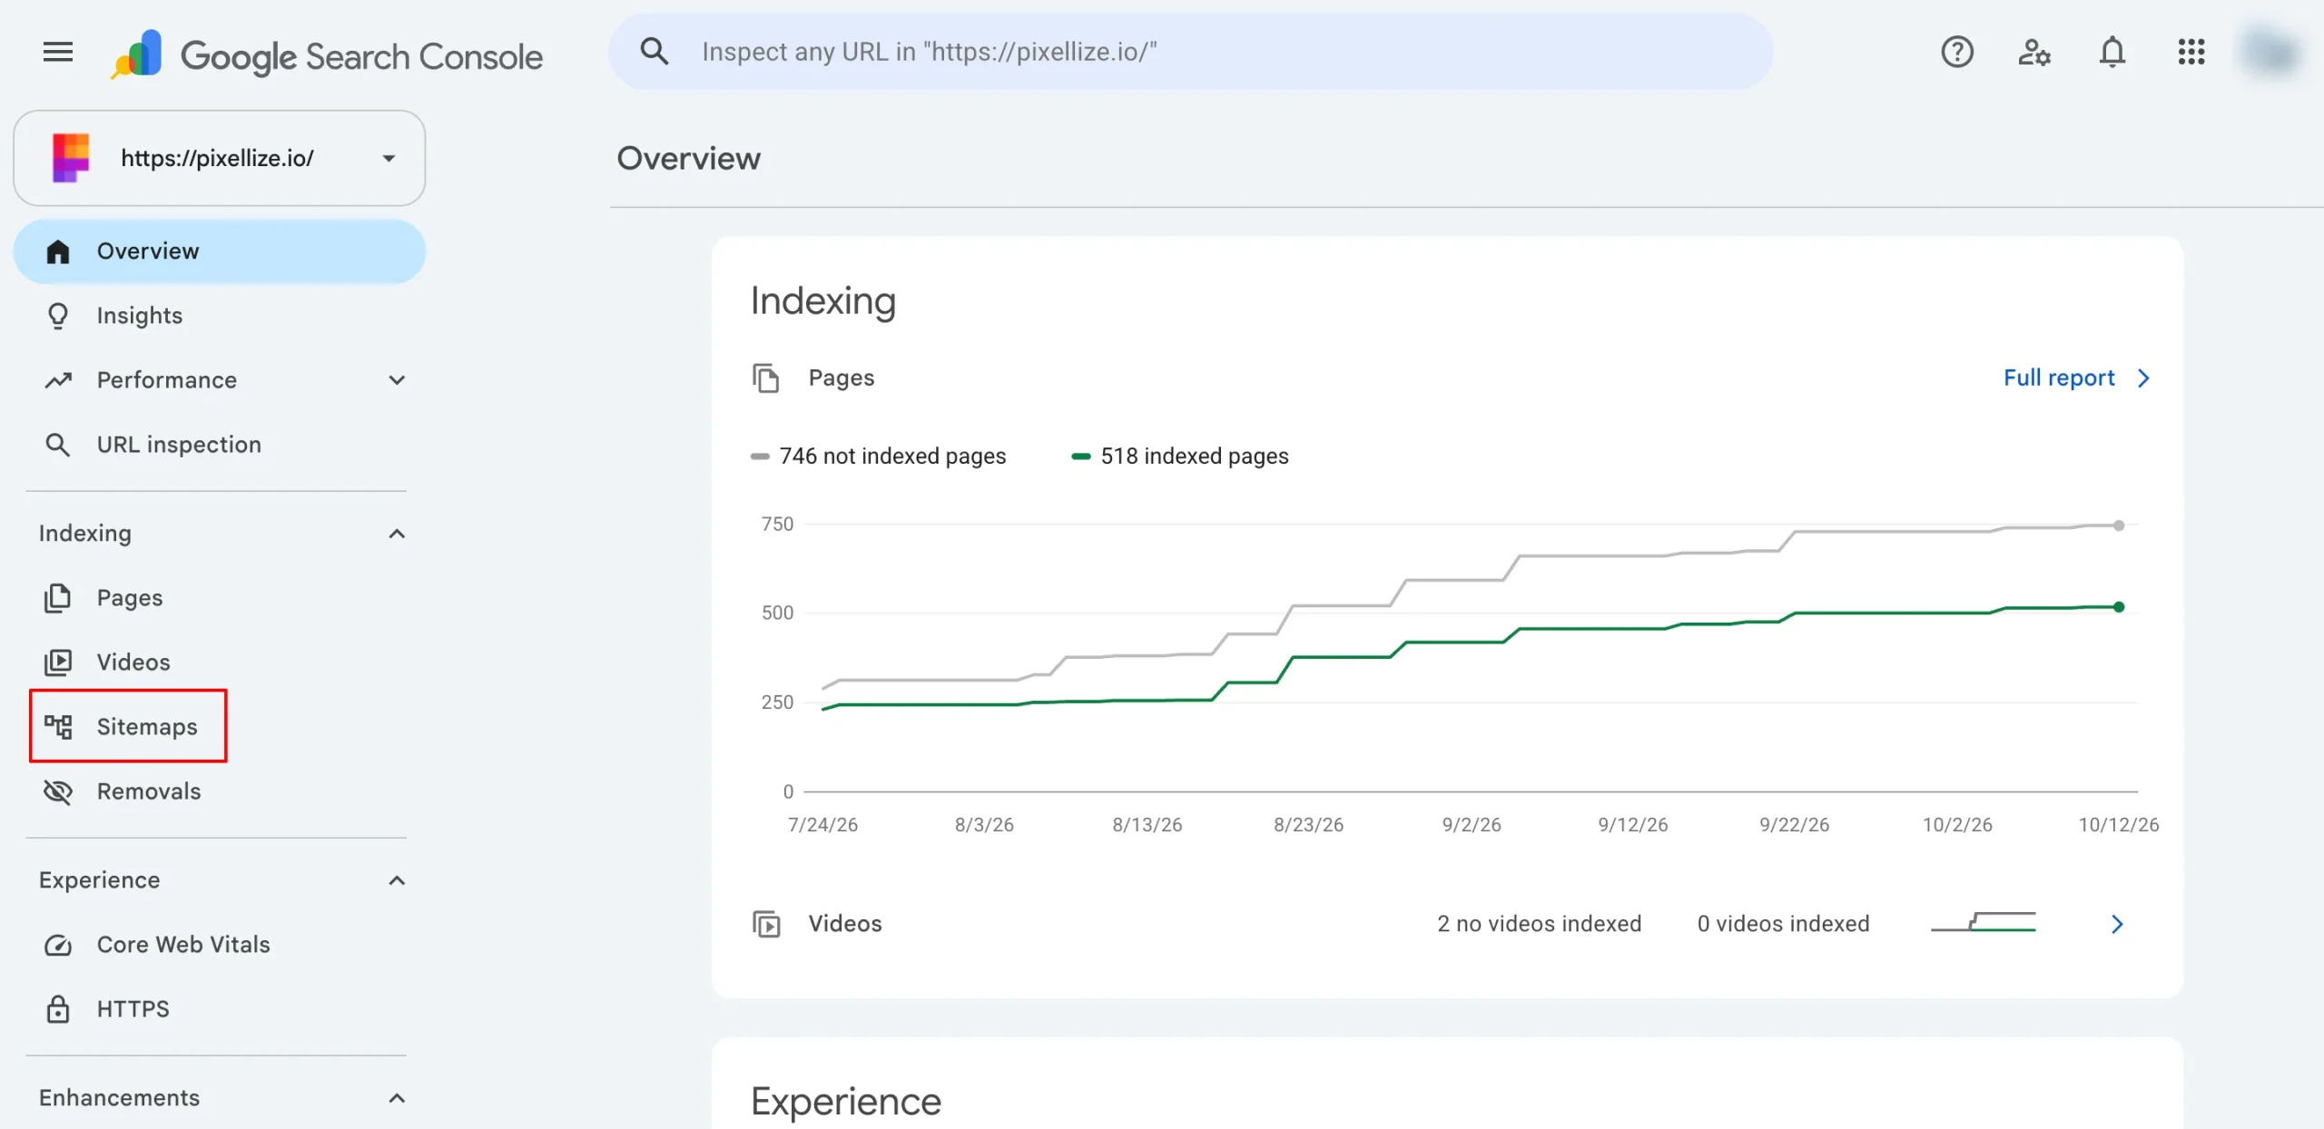The width and height of the screenshot is (2324, 1129).
Task: Collapse the Enhancements sidebar section
Action: [x=397, y=1098]
